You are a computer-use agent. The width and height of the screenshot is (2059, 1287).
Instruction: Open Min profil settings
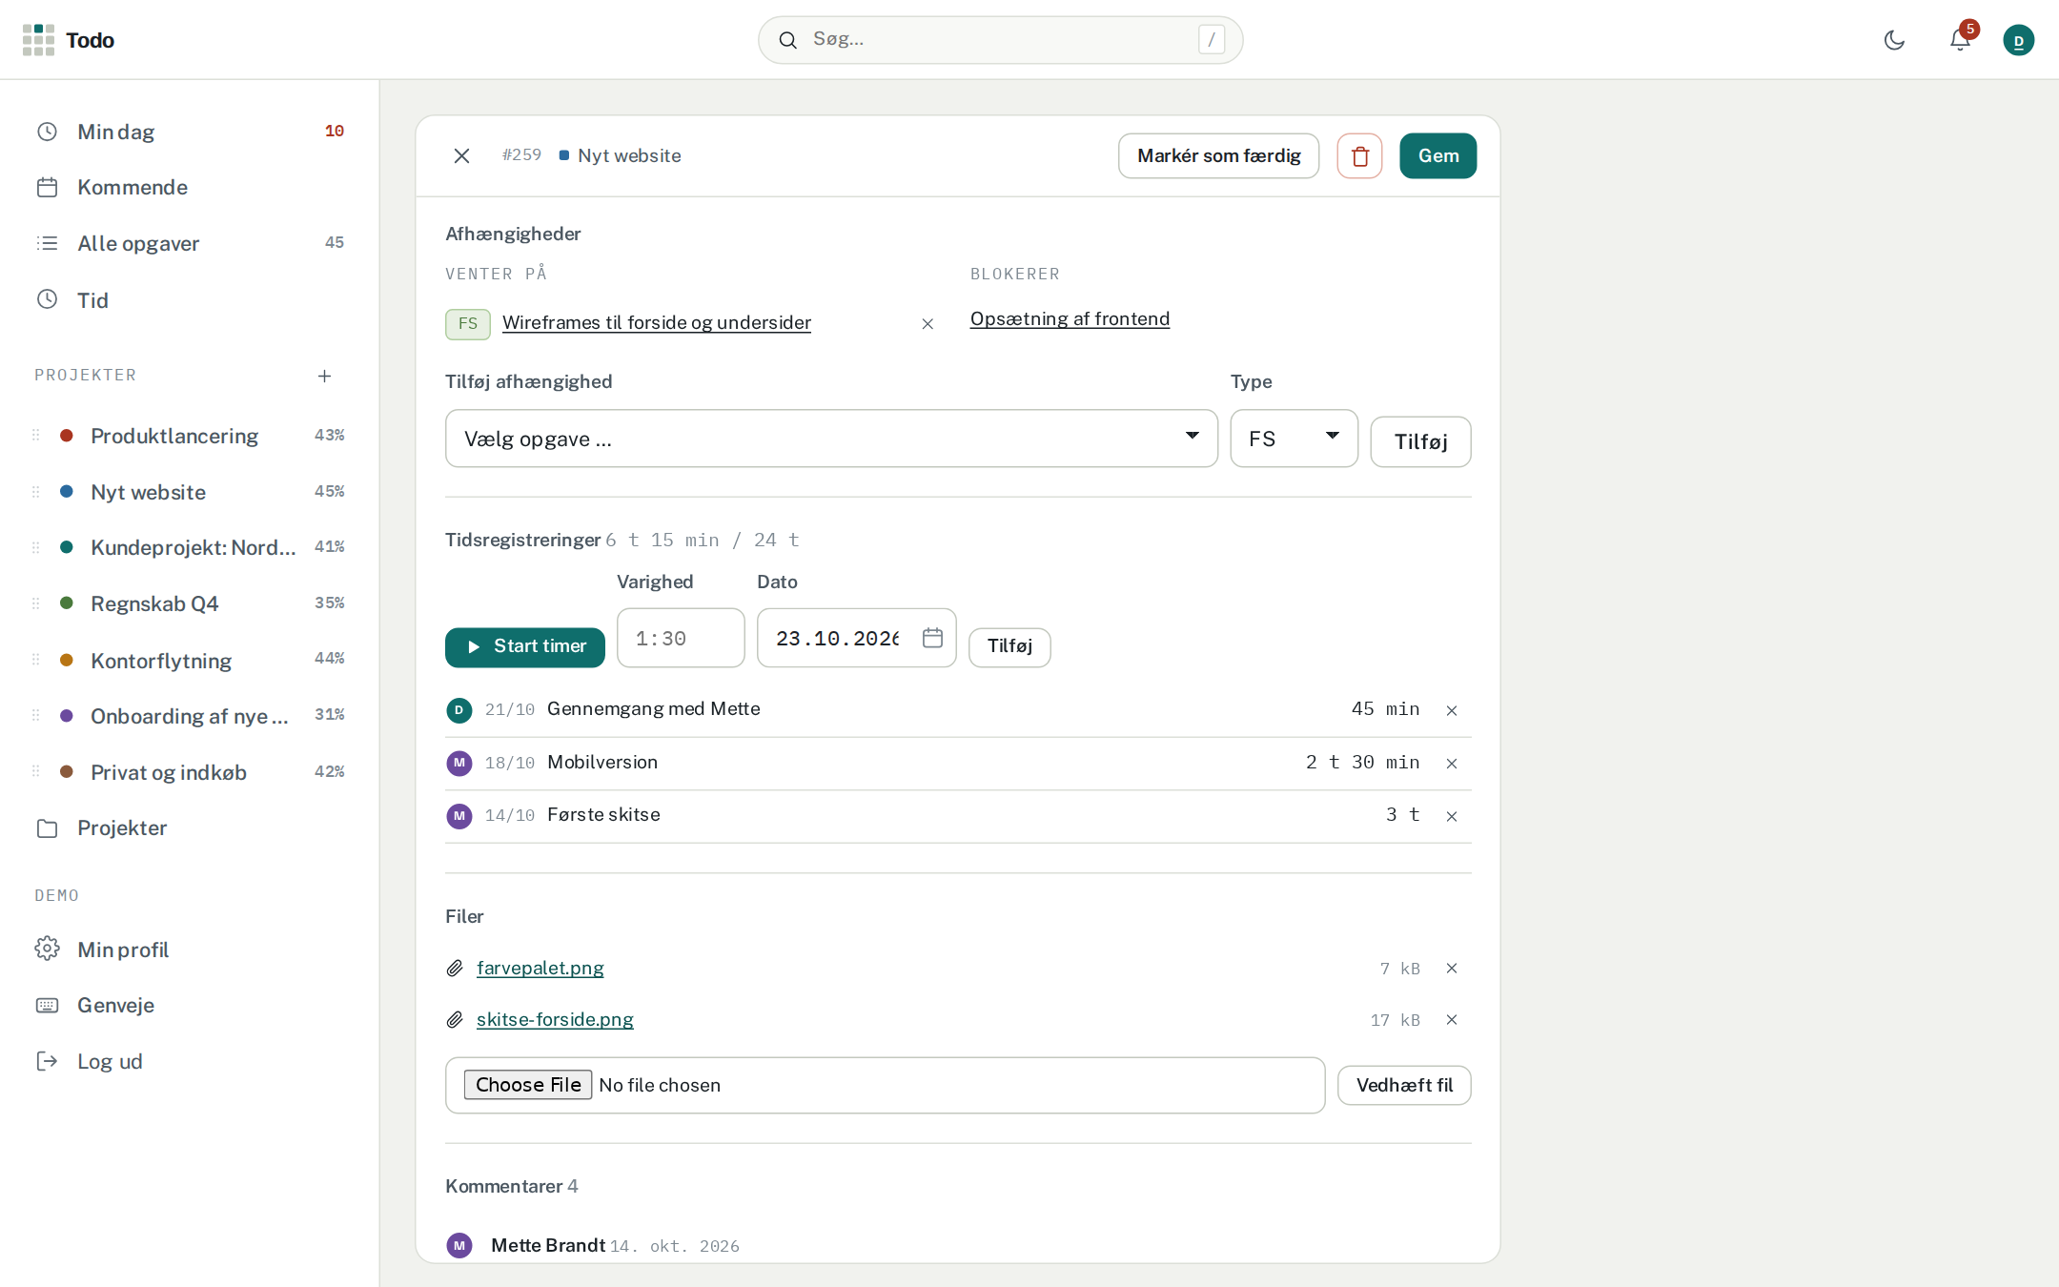point(190,950)
